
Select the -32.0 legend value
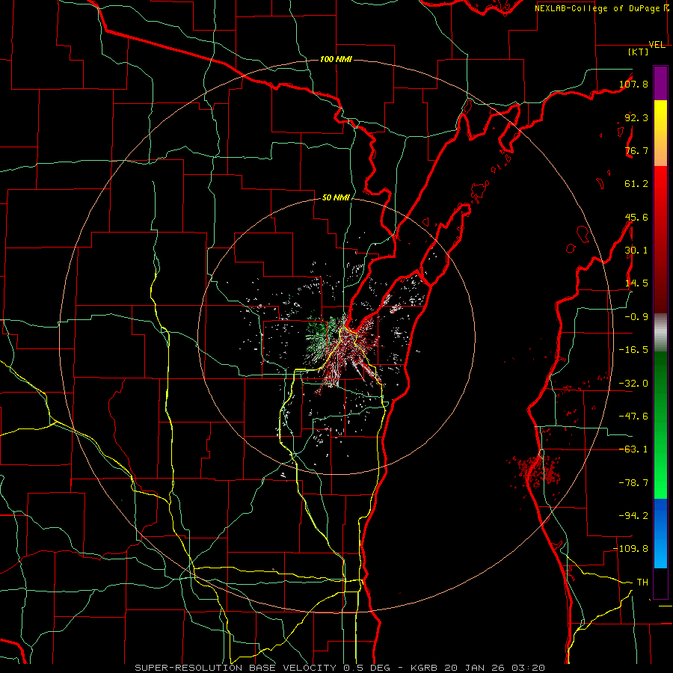[x=633, y=384]
